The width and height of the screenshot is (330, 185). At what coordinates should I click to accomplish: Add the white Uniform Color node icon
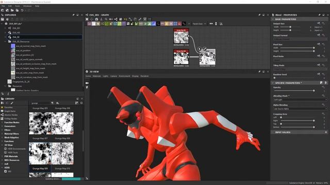(x=94, y=24)
